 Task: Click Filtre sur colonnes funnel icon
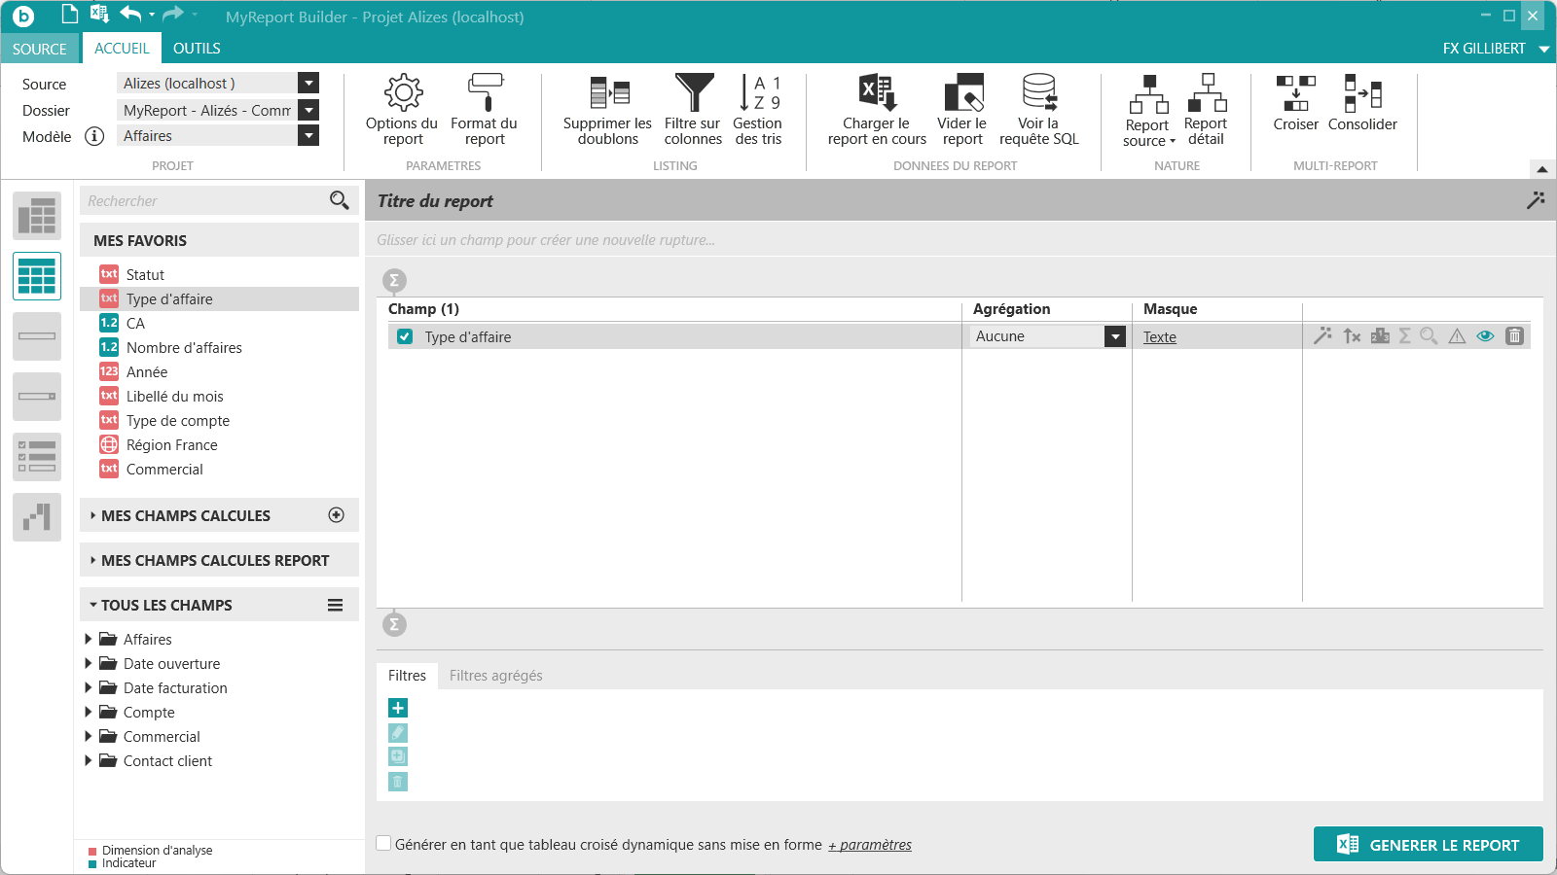(x=694, y=93)
